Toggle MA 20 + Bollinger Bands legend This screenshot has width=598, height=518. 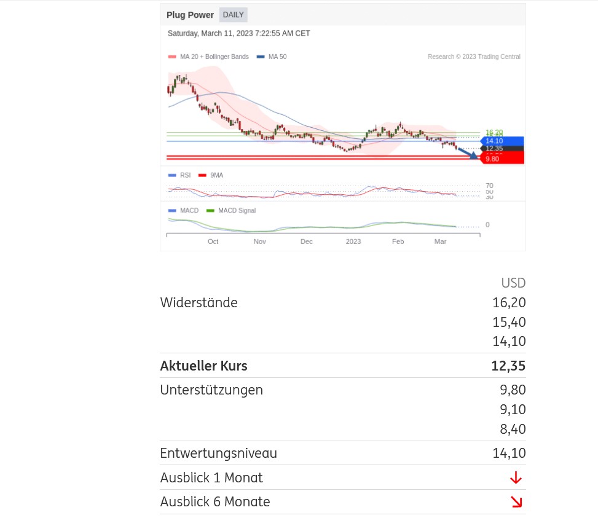tap(209, 57)
